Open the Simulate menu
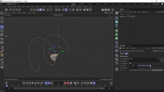This screenshot has width=164, height=92. 62,7
